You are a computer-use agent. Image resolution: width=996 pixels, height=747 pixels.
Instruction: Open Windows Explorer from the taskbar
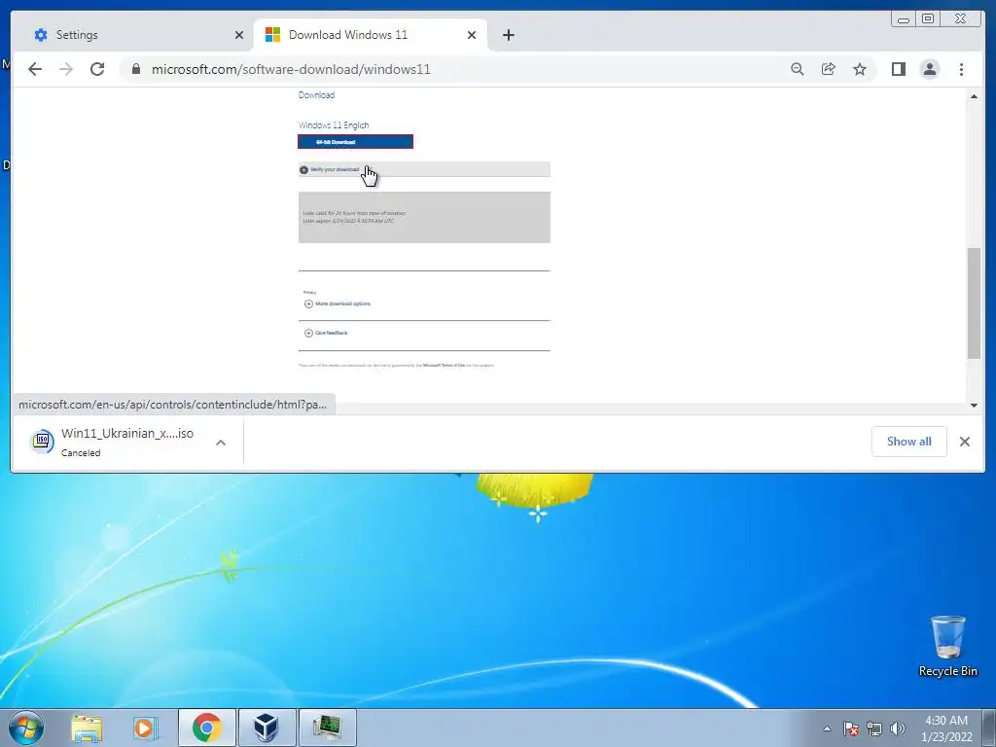87,728
